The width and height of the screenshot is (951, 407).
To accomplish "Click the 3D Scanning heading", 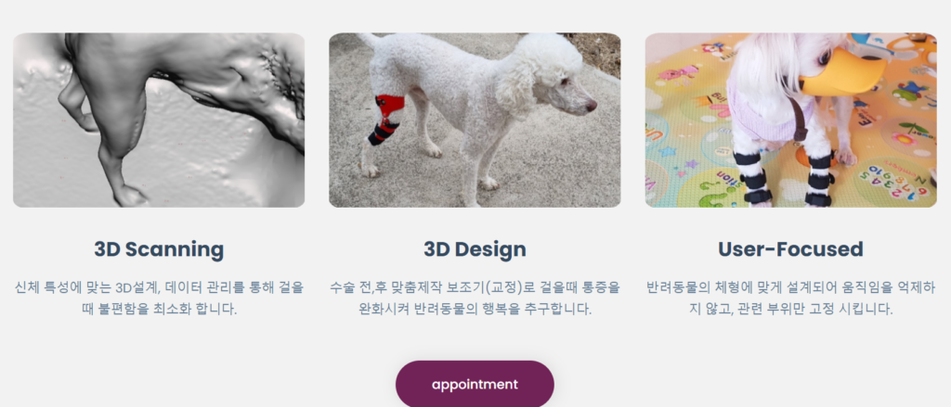I will 159,249.
